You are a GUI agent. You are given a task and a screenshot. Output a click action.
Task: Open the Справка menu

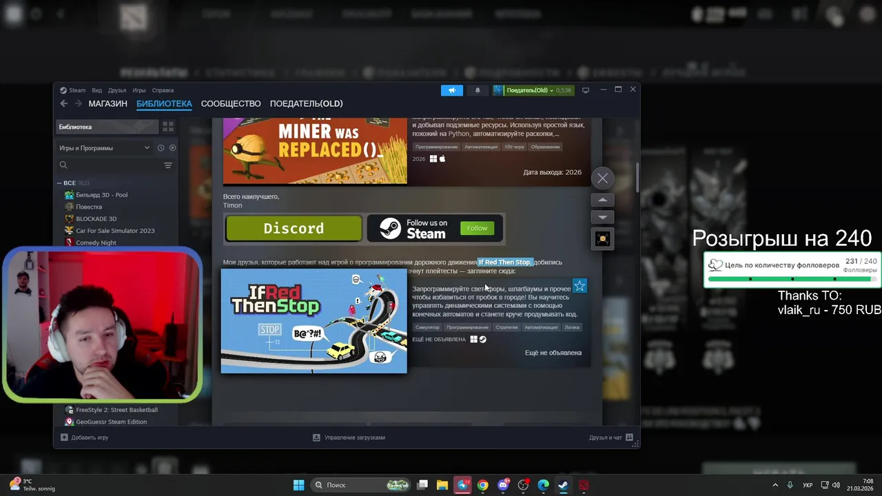pyautogui.click(x=163, y=90)
